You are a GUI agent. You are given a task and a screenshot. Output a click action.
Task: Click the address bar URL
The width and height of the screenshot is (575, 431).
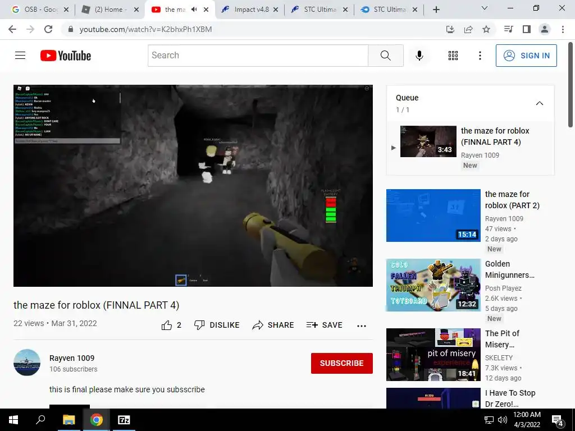pyautogui.click(x=145, y=29)
